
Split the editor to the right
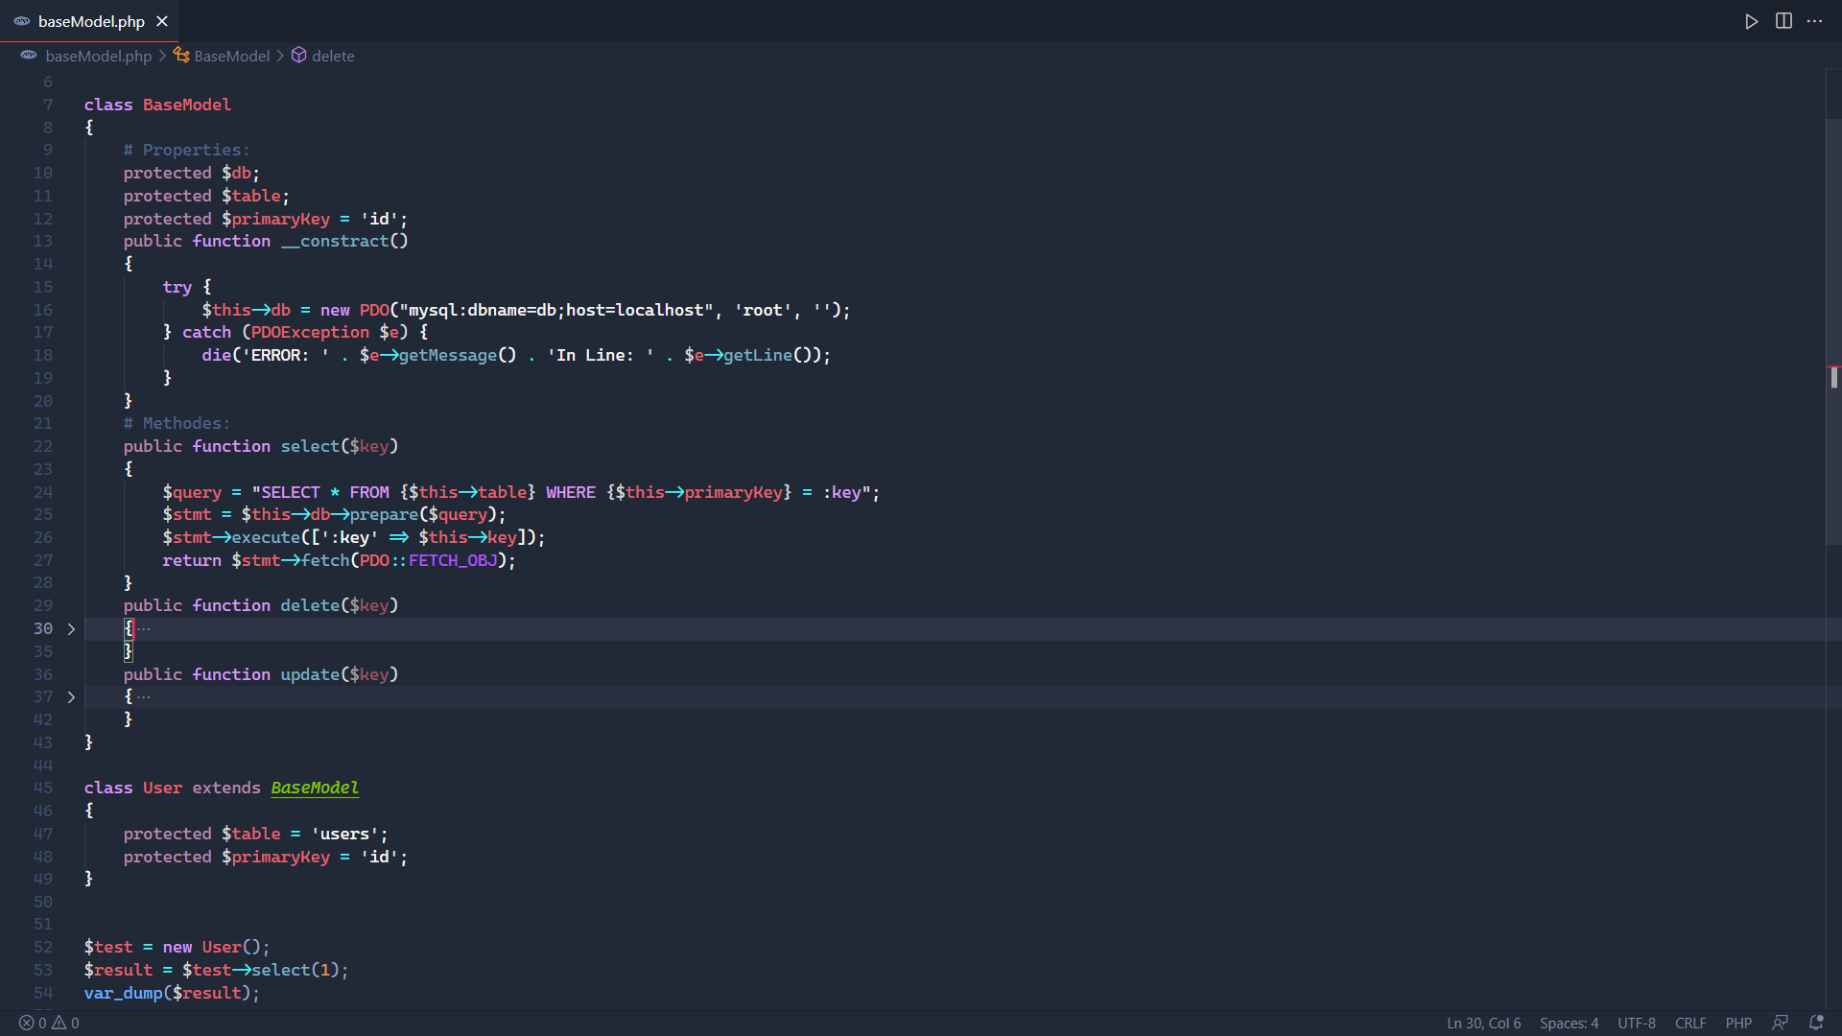click(1783, 21)
